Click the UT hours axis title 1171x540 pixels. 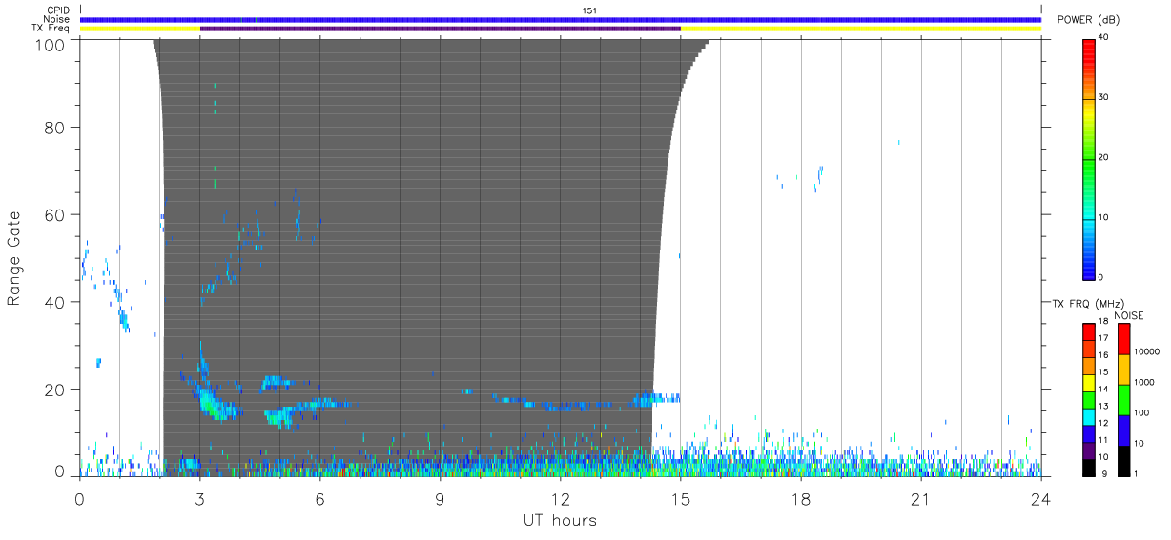tap(560, 521)
